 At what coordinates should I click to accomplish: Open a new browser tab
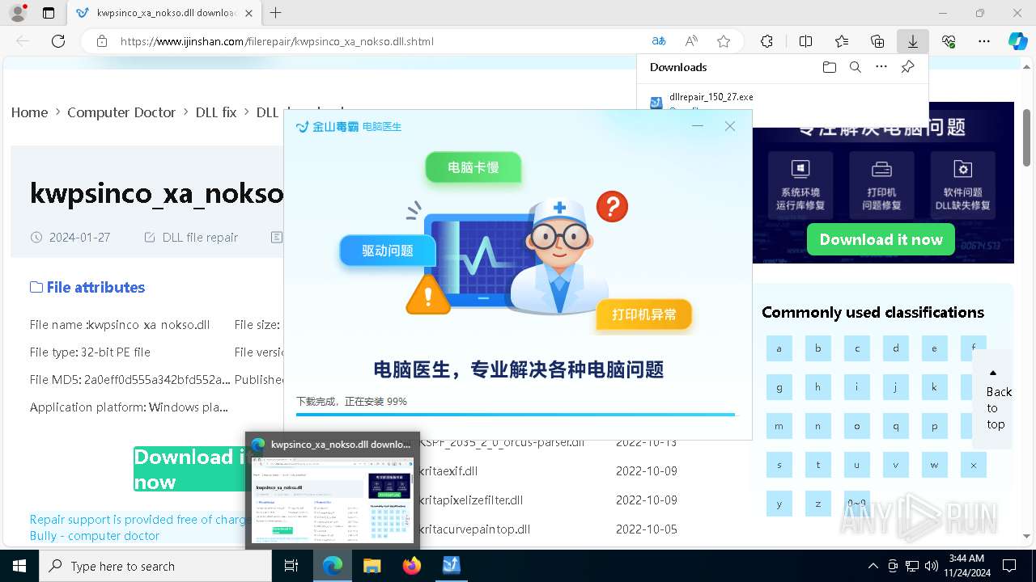[x=276, y=13]
